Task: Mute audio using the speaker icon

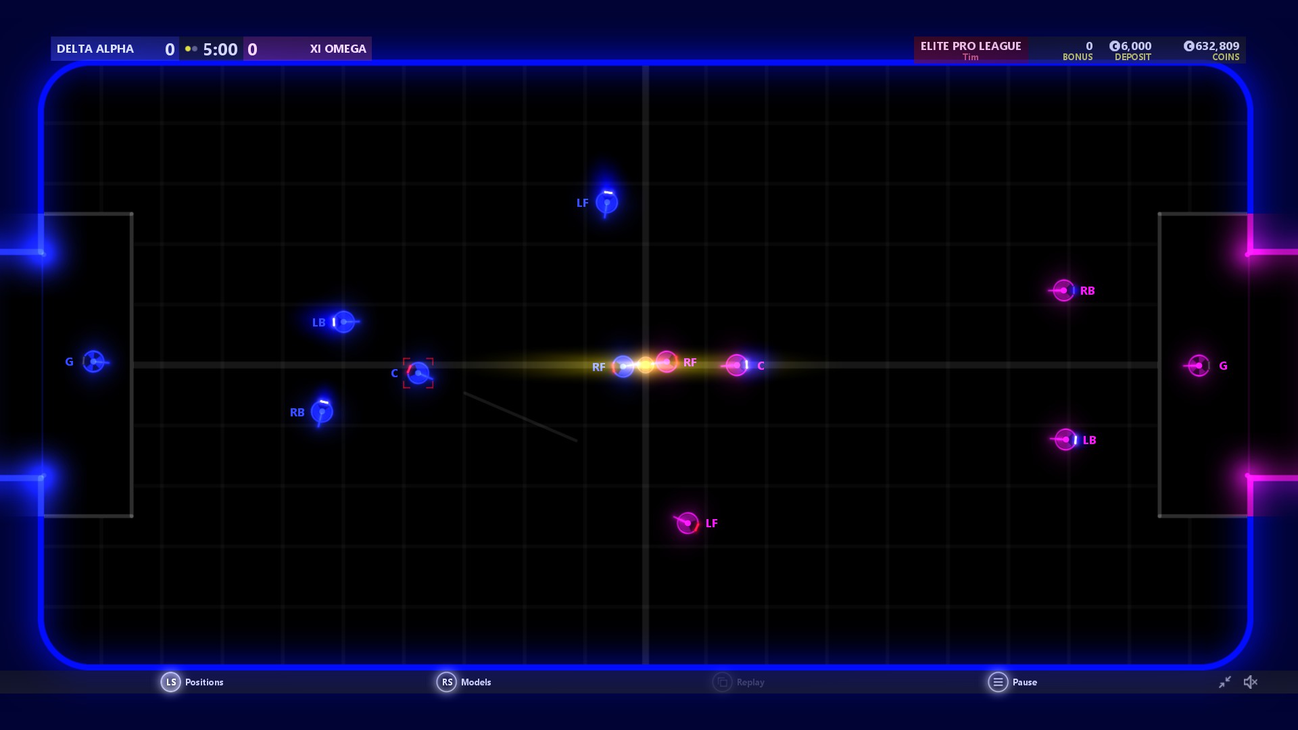Action: point(1251,682)
